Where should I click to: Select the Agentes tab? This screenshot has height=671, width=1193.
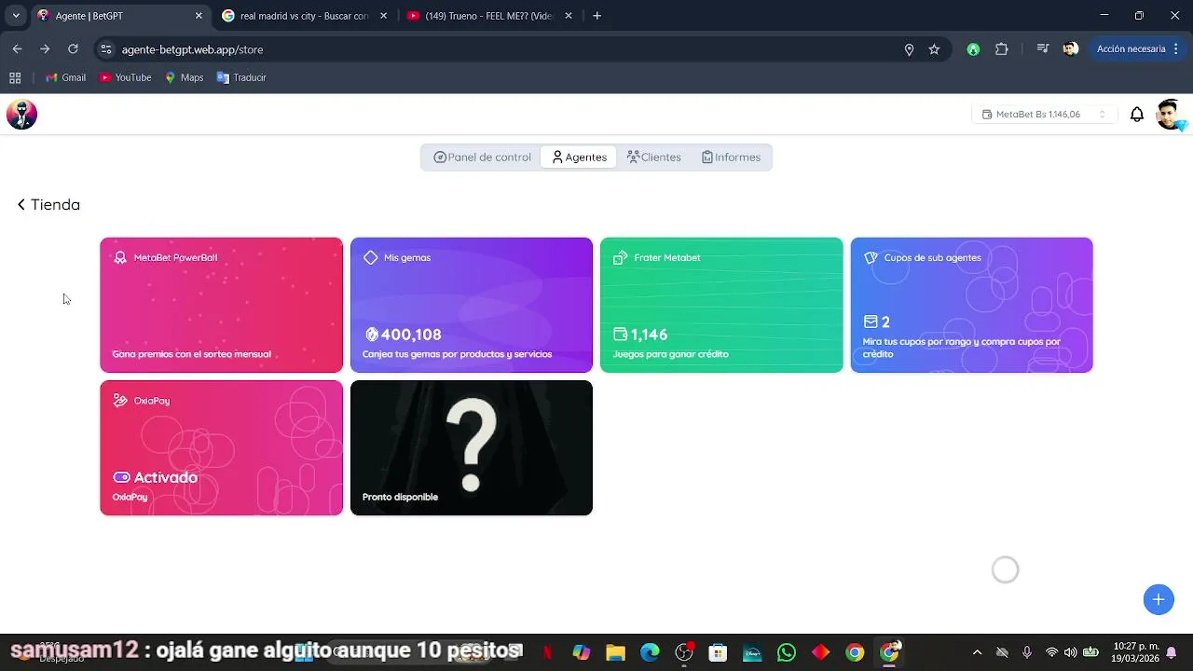coord(579,157)
